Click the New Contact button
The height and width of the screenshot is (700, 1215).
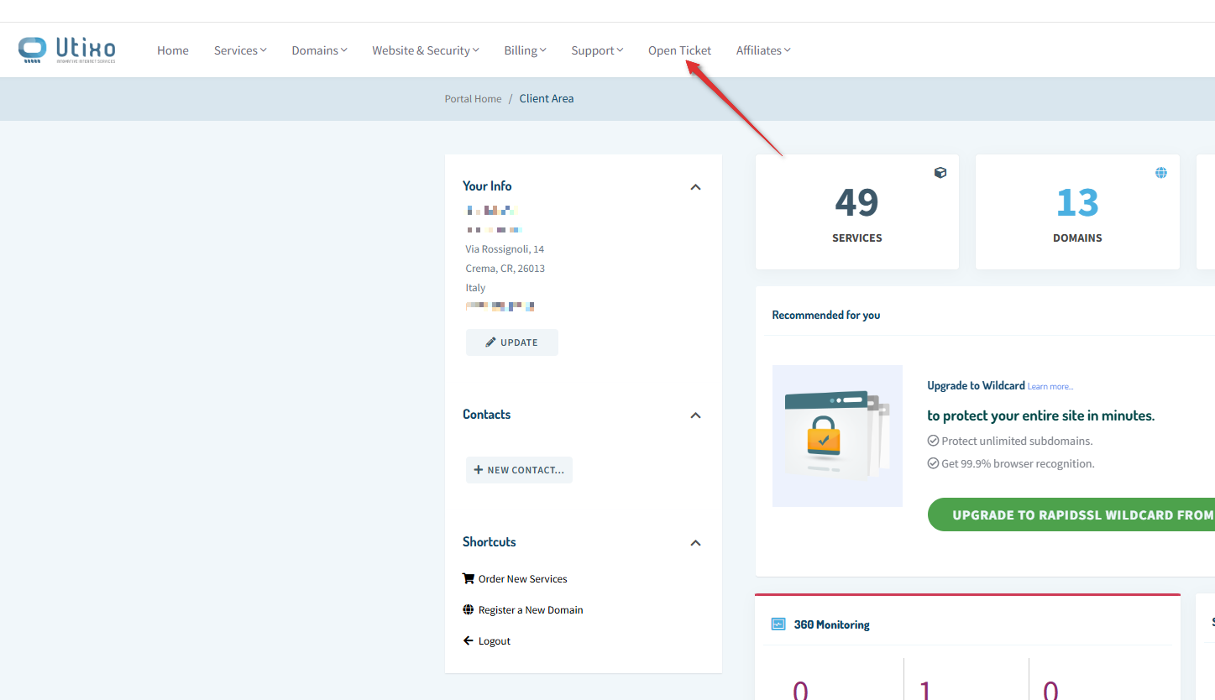click(519, 470)
